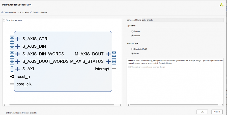Viewport: 227px width, 115px height.
Task: Expand the M_AXIS_STATUS interface plus sign
Action: 108,62
